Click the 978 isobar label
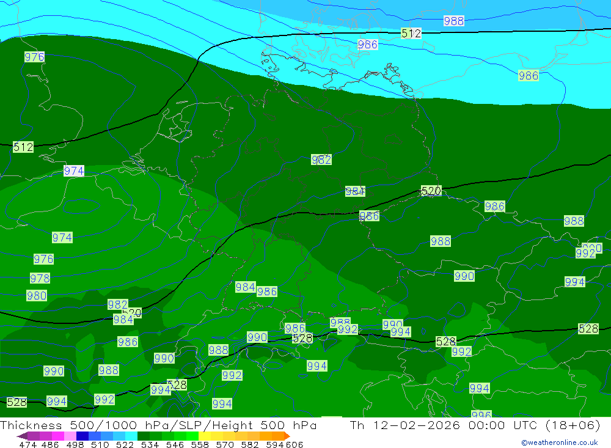 40,278
